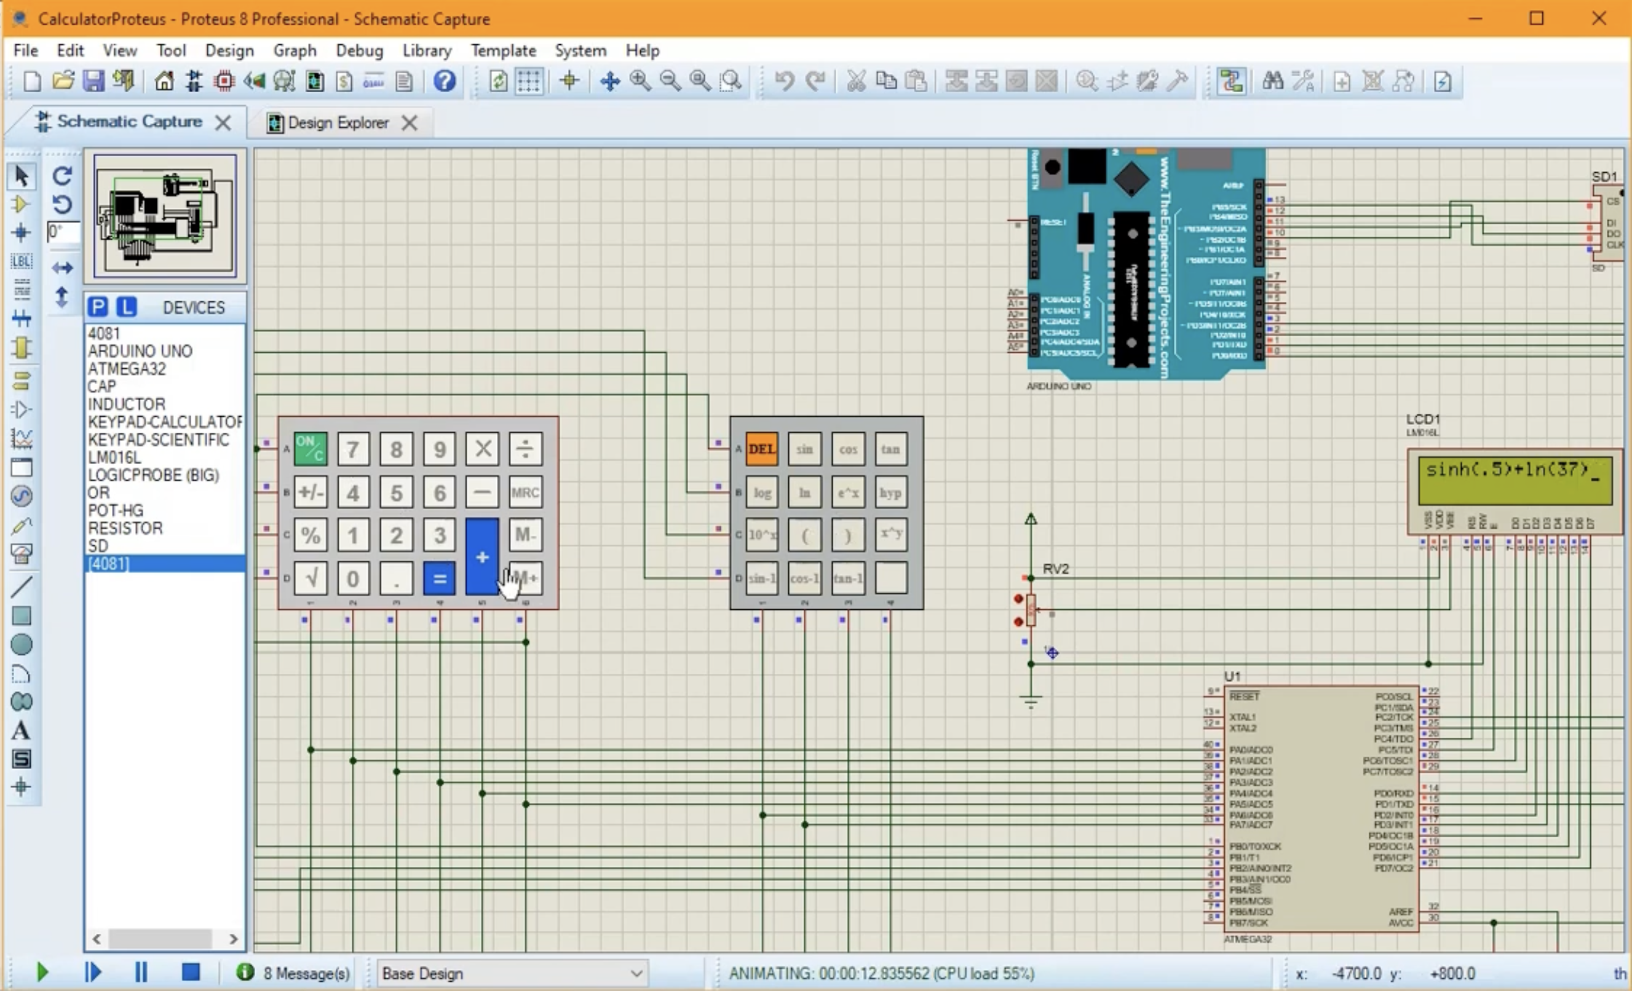Click the Save Design floppy icon

click(93, 81)
